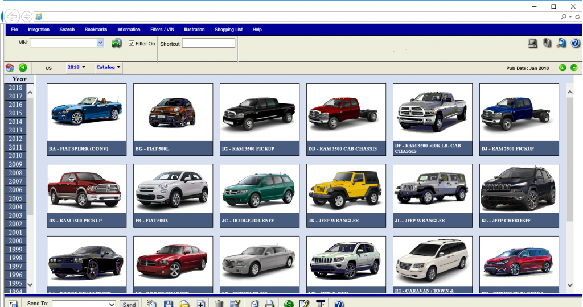Viewport: 583px width, 307px height.
Task: Open the Help menu
Action: click(257, 30)
